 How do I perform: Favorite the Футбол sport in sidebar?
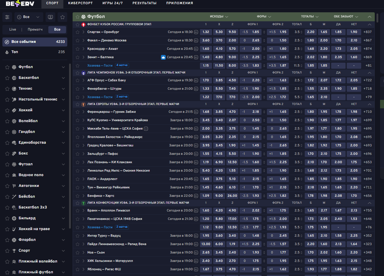coord(7,67)
